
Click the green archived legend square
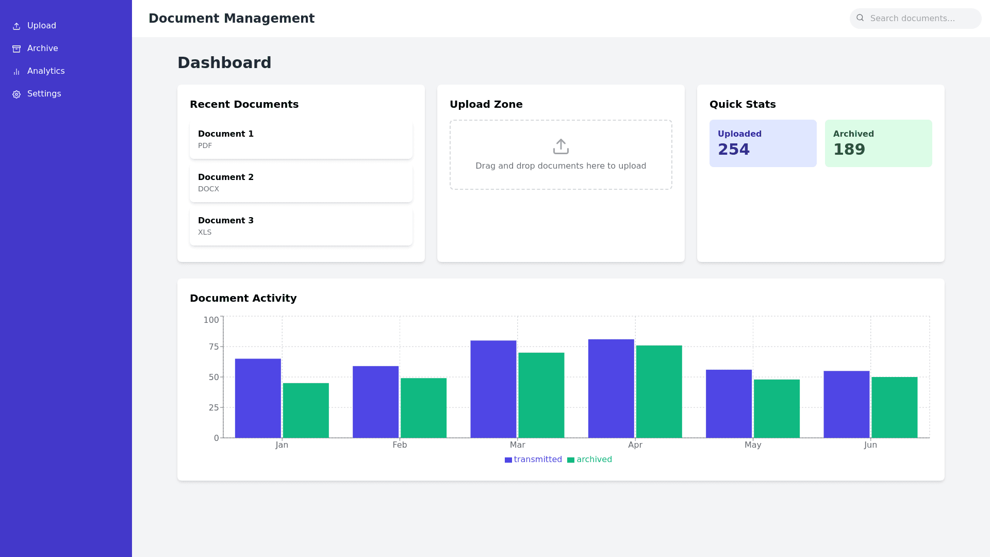[x=570, y=460]
